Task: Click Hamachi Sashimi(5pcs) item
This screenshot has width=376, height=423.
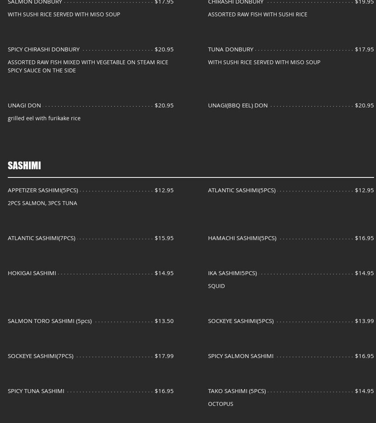Action: [x=242, y=238]
